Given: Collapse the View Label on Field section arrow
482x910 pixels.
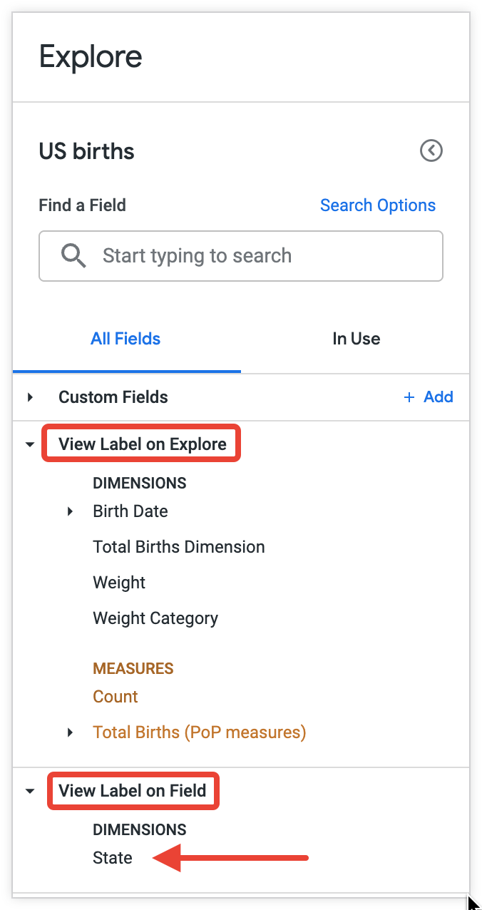Looking at the screenshot, I should (x=30, y=791).
